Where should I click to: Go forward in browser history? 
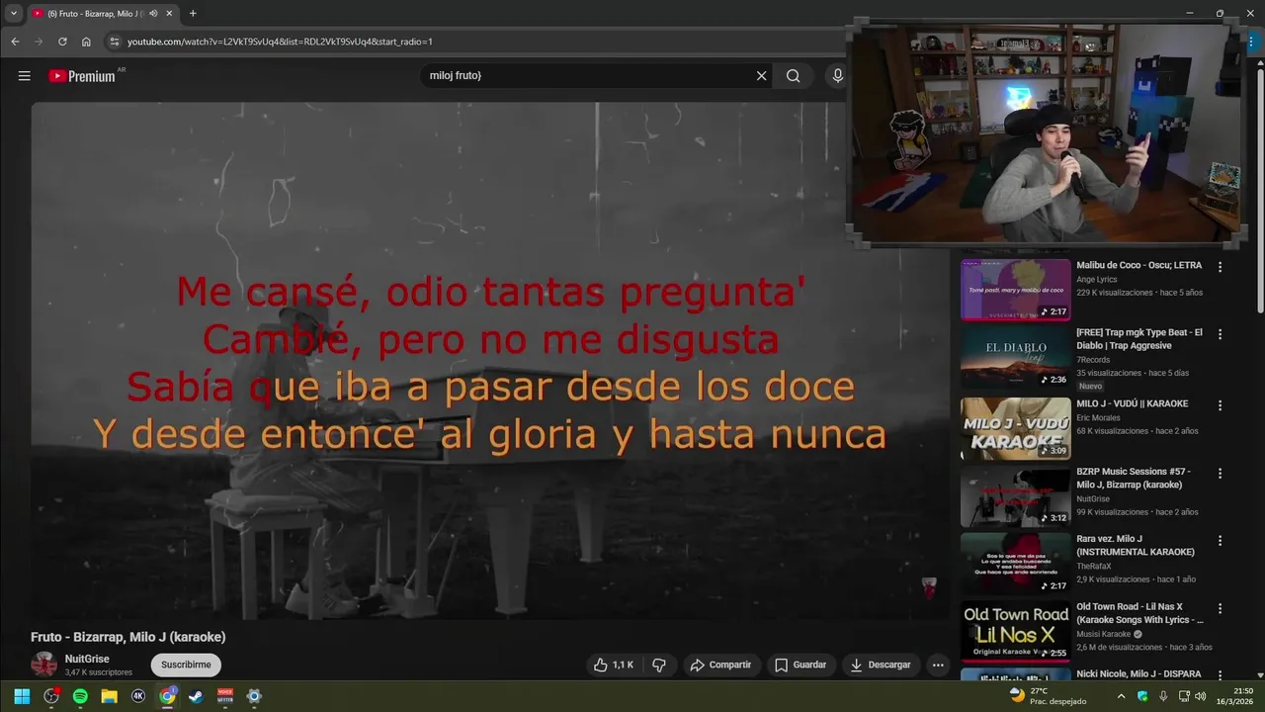(39, 42)
